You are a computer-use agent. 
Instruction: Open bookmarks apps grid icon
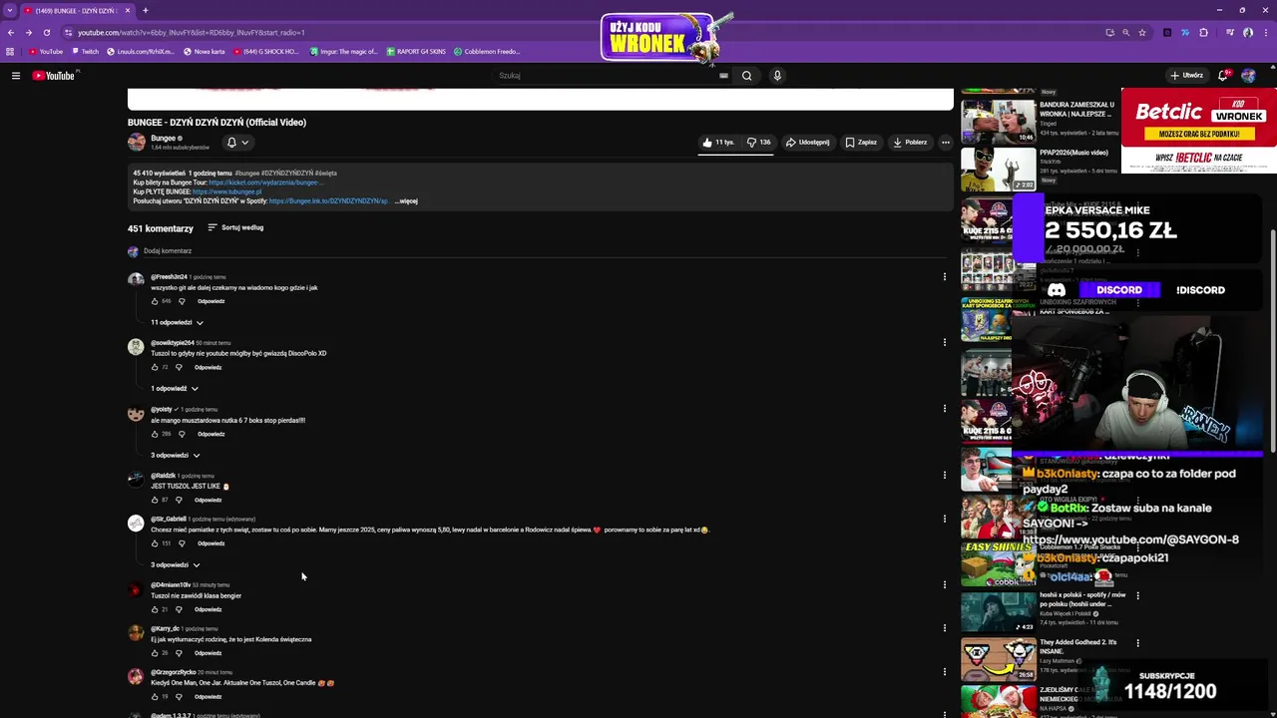[10, 52]
